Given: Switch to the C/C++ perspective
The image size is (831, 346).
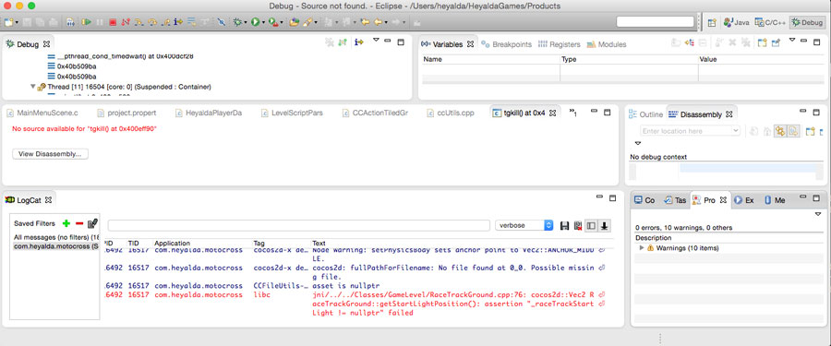Looking at the screenshot, I should point(770,22).
